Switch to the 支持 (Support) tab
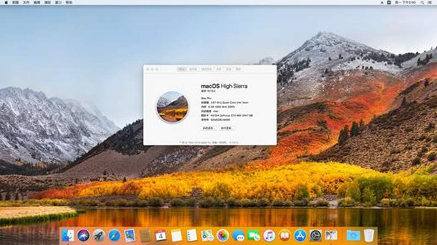Image resolution: width=437 pixels, height=245 pixels. tap(229, 69)
